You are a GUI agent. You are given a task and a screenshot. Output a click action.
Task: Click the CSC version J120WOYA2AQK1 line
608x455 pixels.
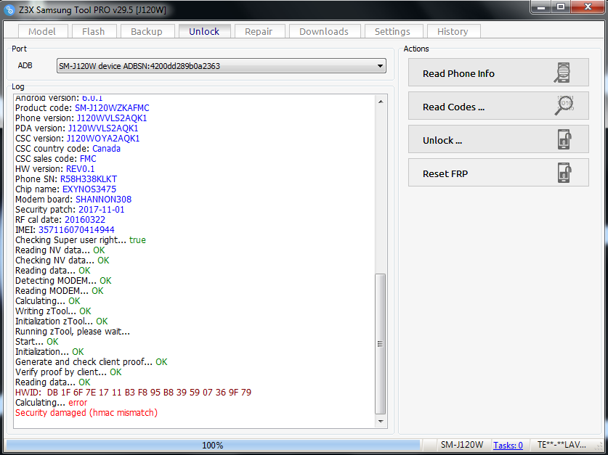(78, 139)
